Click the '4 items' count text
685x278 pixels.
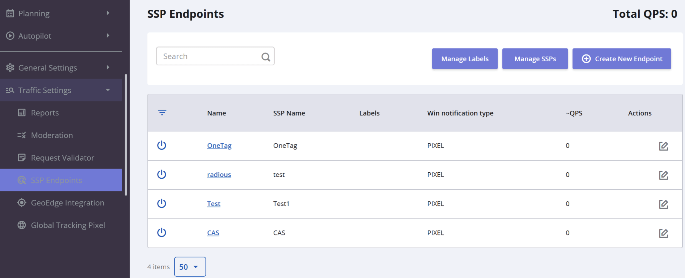[158, 267]
